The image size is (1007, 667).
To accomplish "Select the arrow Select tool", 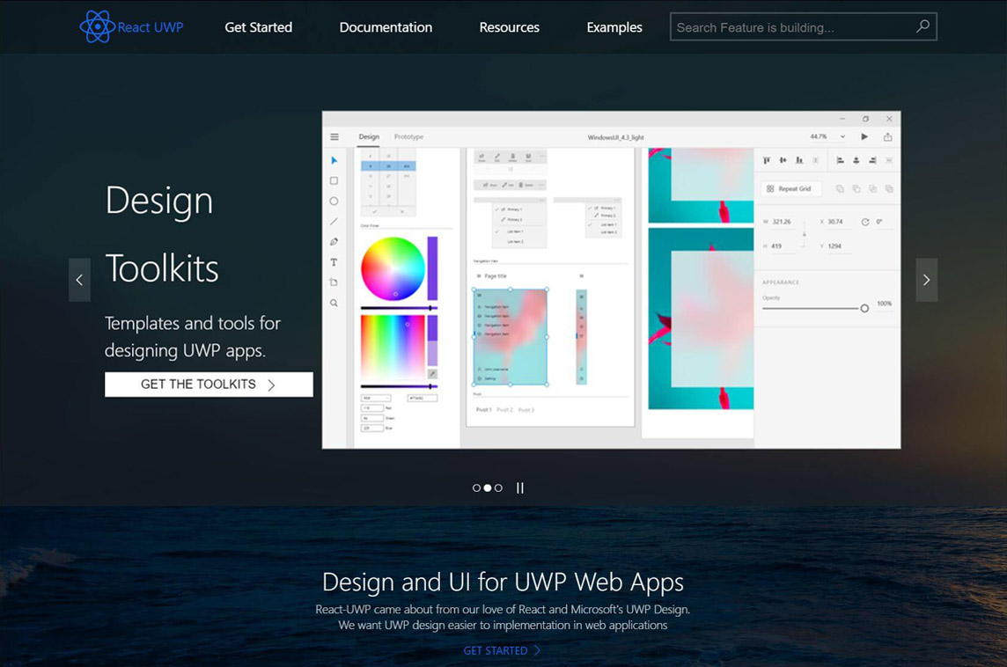I will (334, 160).
